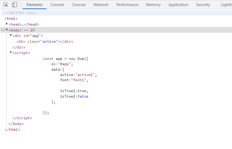The width and height of the screenshot is (232, 149).
Task: Select the closing </script> tag
Action: (x=22, y=118)
